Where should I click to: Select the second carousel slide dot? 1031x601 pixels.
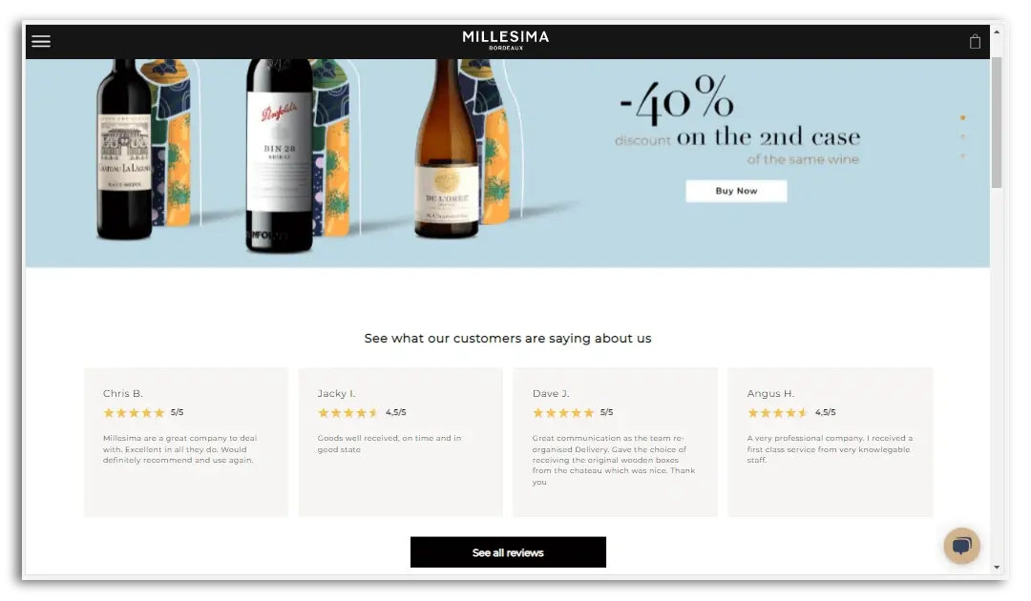click(x=962, y=136)
